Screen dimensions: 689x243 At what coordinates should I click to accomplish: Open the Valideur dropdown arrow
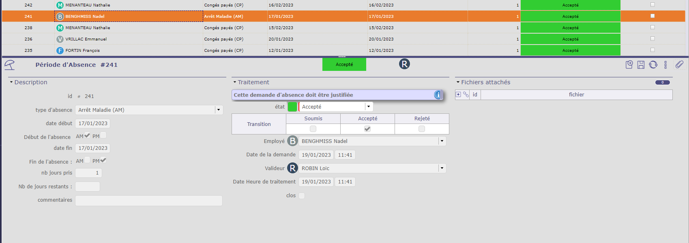tap(442, 168)
